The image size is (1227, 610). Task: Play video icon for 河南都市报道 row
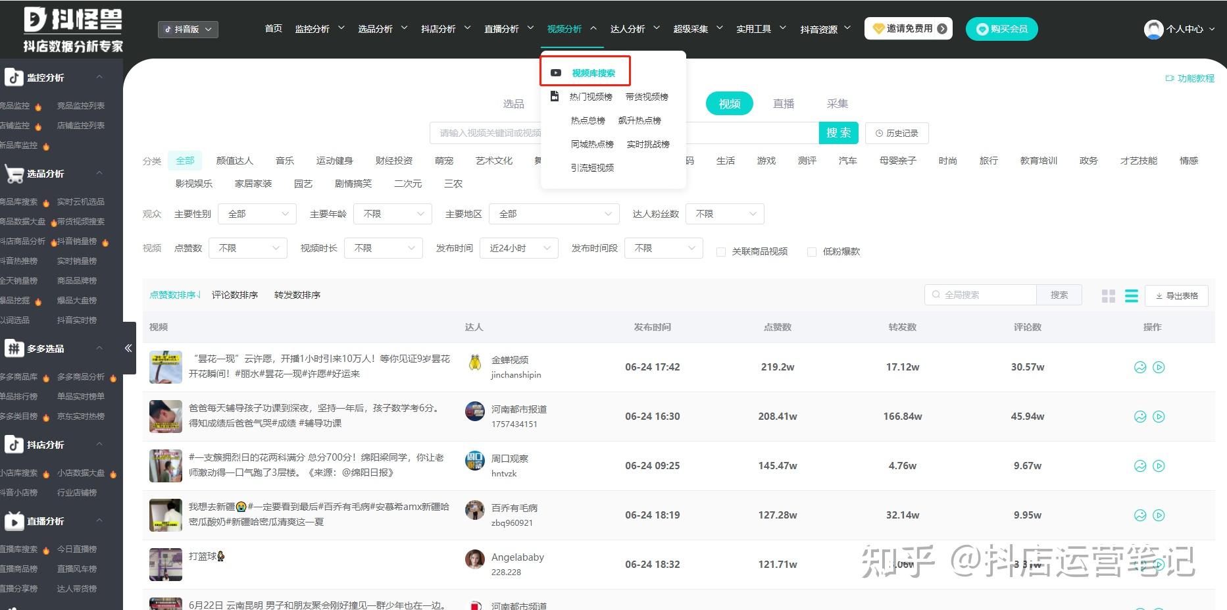1159,417
